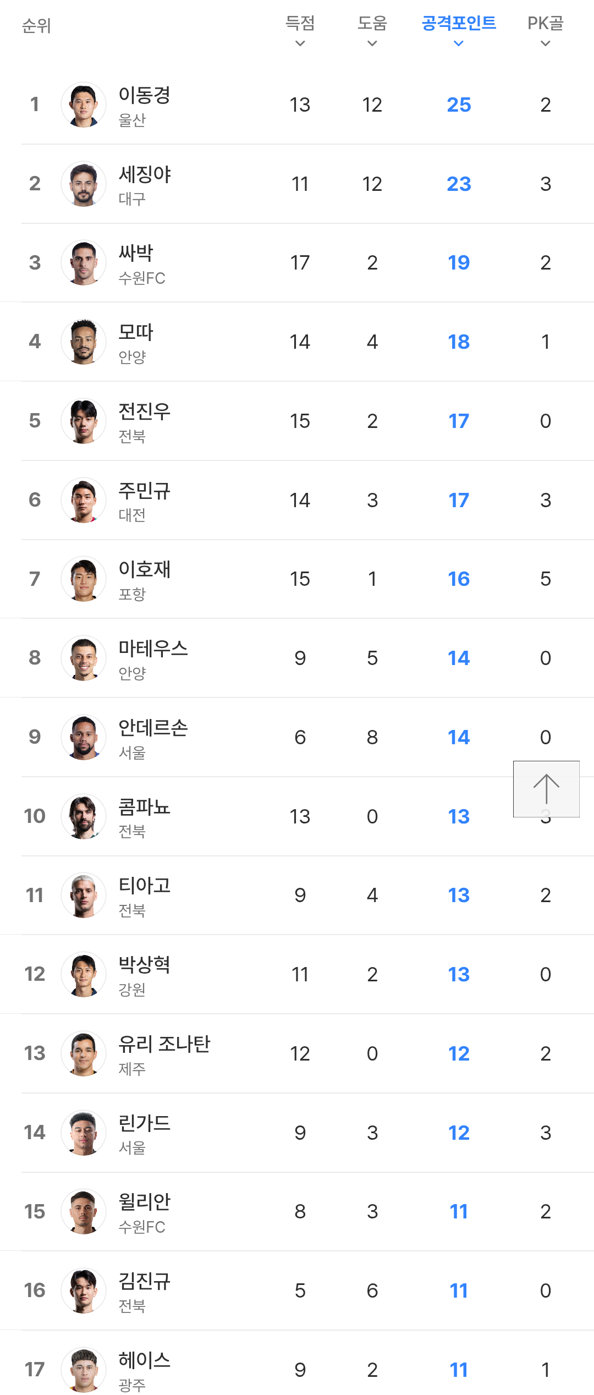Image resolution: width=594 pixels, height=1395 pixels.
Task: Open the 콤파뇨 player name link
Action: point(145,807)
